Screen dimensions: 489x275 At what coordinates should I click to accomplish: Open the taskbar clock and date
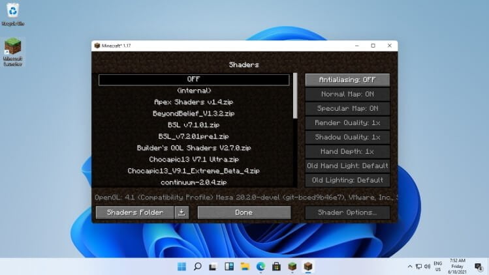pyautogui.click(x=457, y=267)
